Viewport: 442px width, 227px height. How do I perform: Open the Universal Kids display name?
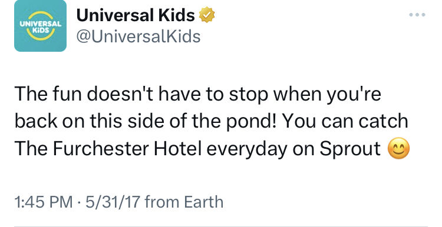point(136,15)
